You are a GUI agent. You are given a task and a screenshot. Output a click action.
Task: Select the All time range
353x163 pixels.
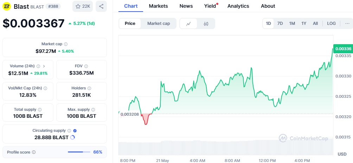[315, 23]
